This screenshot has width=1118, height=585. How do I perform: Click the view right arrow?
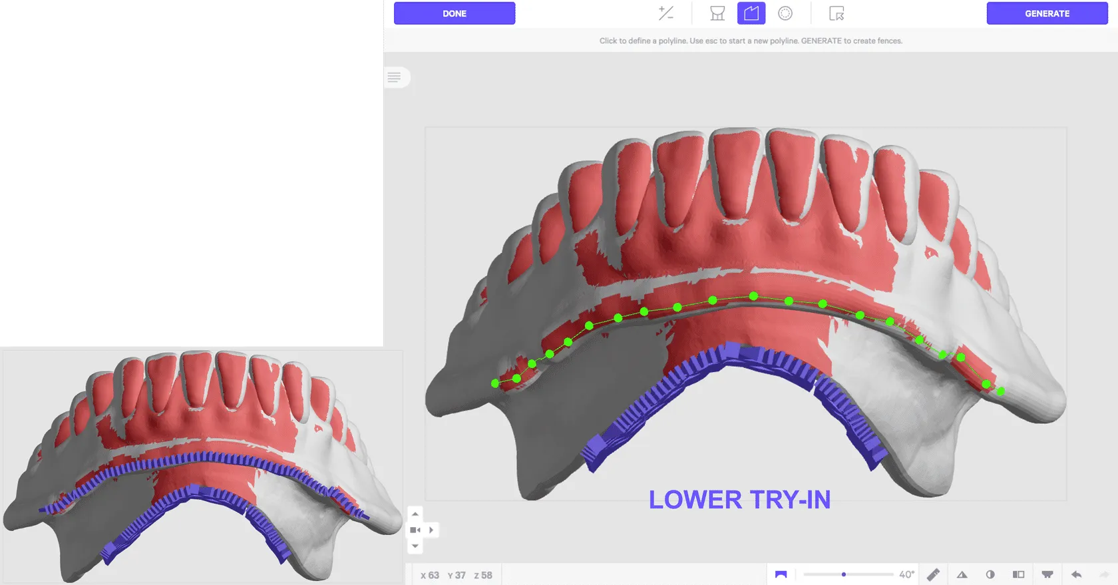click(431, 530)
